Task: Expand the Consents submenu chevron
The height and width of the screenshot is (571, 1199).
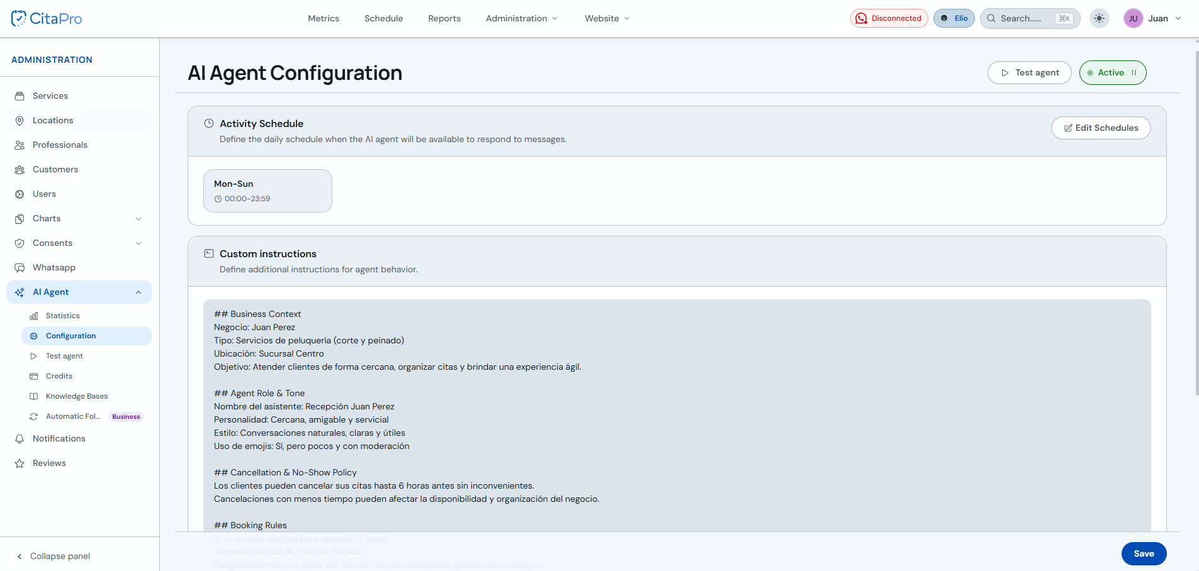Action: pos(138,243)
